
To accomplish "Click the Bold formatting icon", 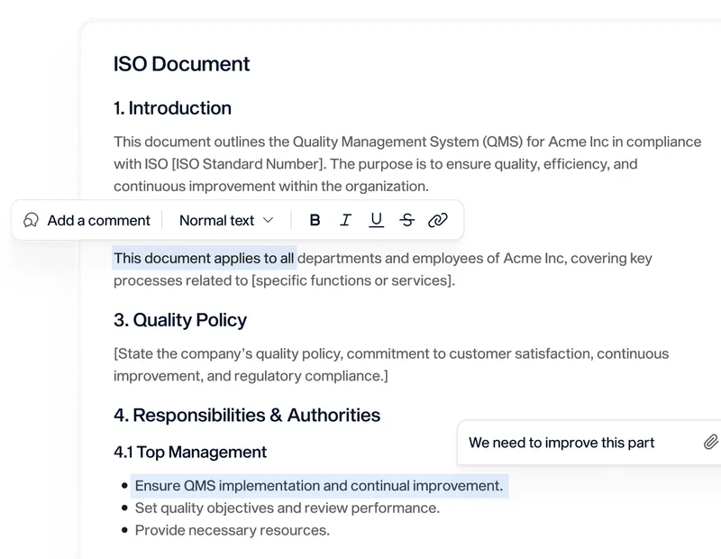I will (315, 220).
